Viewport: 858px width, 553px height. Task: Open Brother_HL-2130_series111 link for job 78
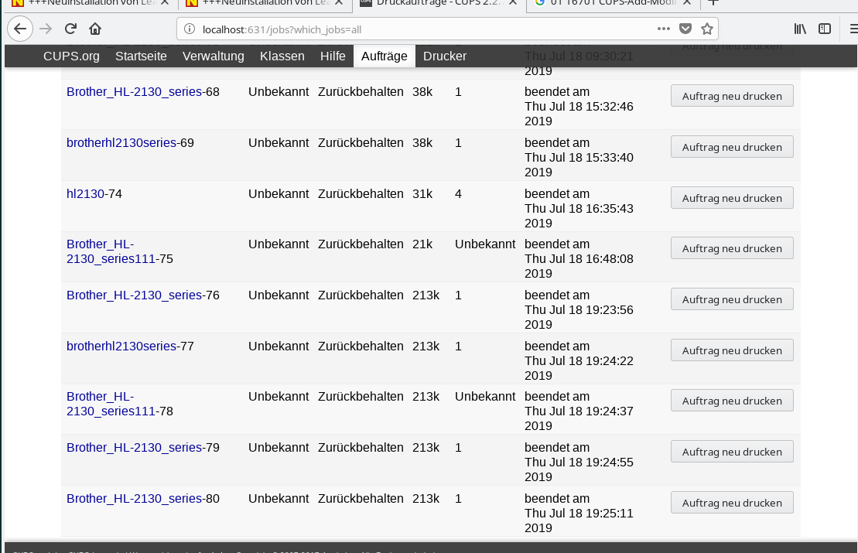point(111,404)
